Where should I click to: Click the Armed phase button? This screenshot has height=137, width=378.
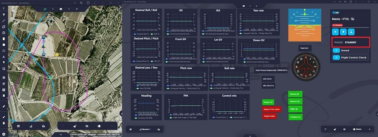(x=350, y=51)
